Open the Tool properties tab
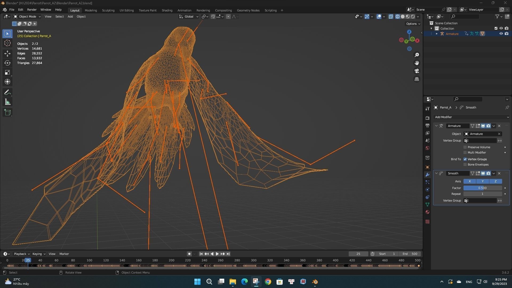The image size is (512, 288). coord(427,108)
